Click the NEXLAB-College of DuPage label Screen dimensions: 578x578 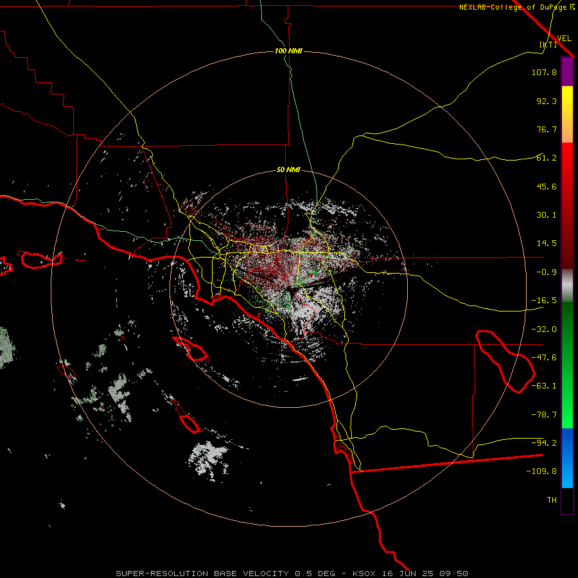click(x=513, y=7)
